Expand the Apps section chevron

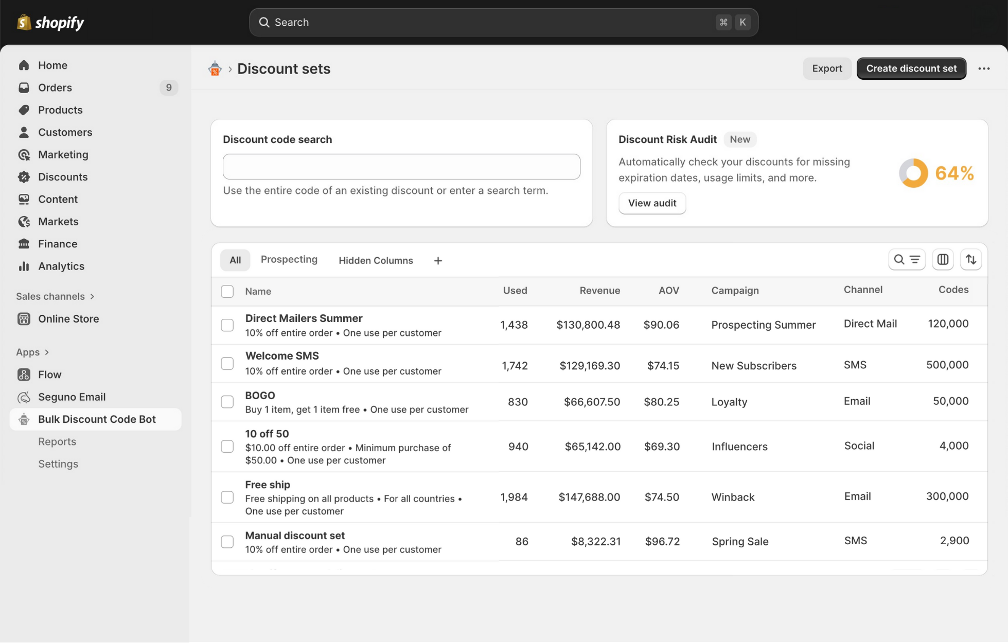[47, 352]
